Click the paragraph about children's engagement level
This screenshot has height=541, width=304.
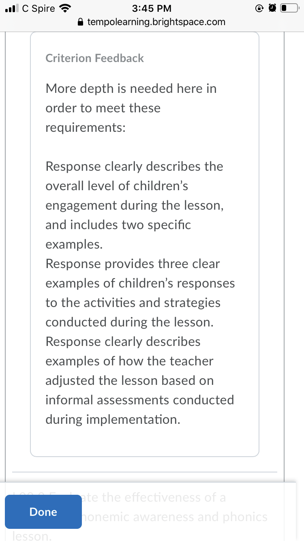coord(135,205)
